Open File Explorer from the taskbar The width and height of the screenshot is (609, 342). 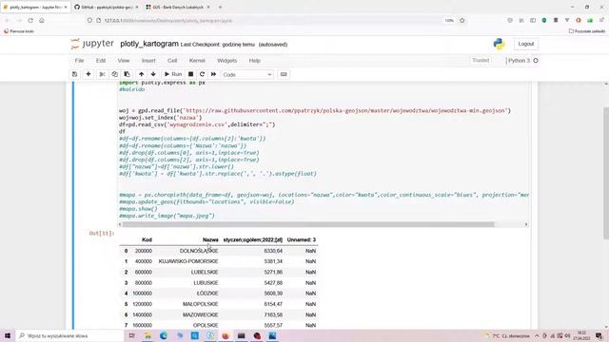point(148,335)
